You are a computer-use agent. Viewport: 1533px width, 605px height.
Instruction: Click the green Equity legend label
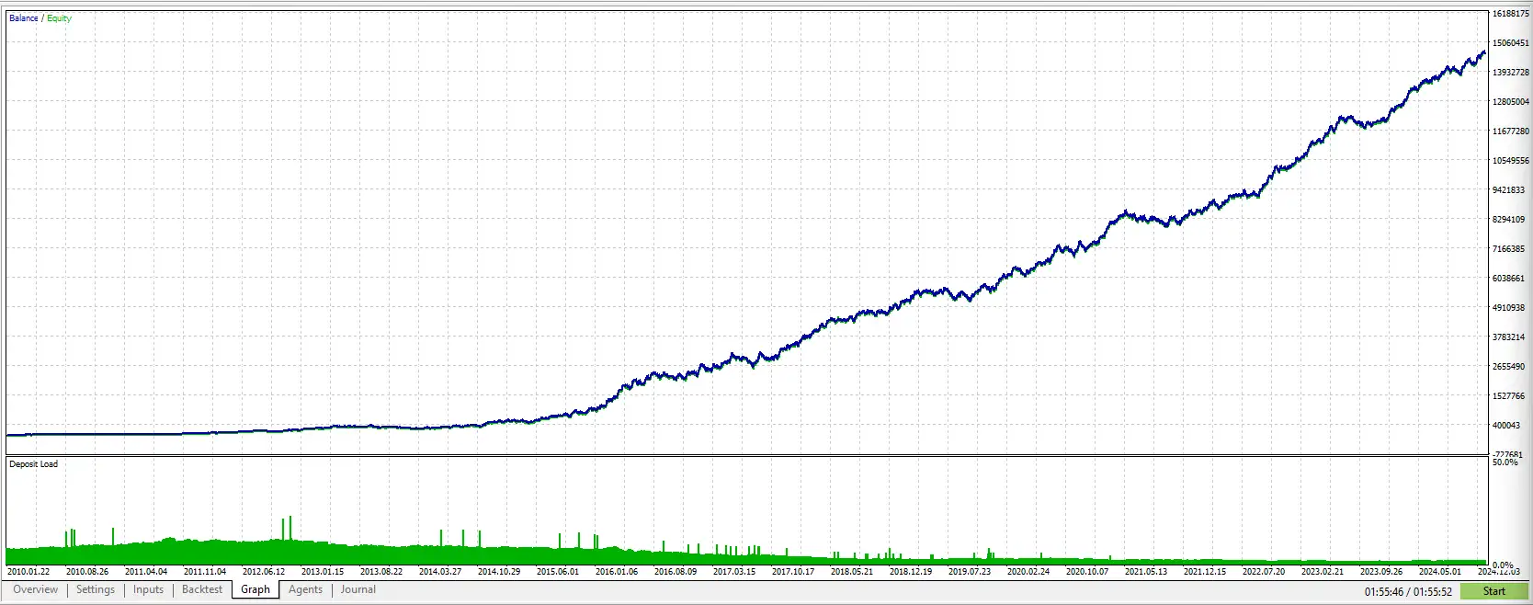tap(59, 18)
